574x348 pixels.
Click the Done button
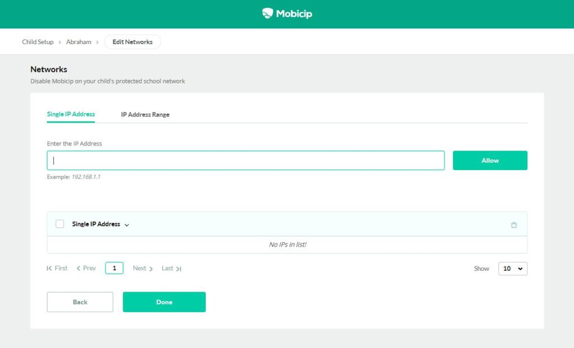[164, 302]
